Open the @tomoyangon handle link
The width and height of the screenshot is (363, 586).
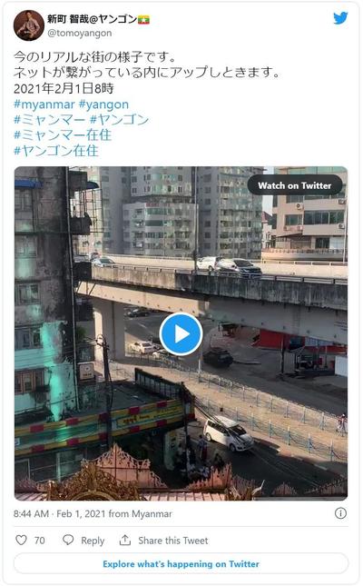tap(80, 34)
